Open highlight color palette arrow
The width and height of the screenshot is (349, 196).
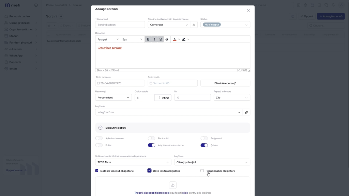[188, 39]
